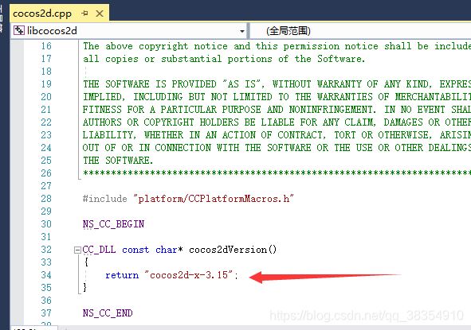Screen dimensions: 471x330
Task: Click the NS_CC_BEGIN macro
Action: point(113,224)
